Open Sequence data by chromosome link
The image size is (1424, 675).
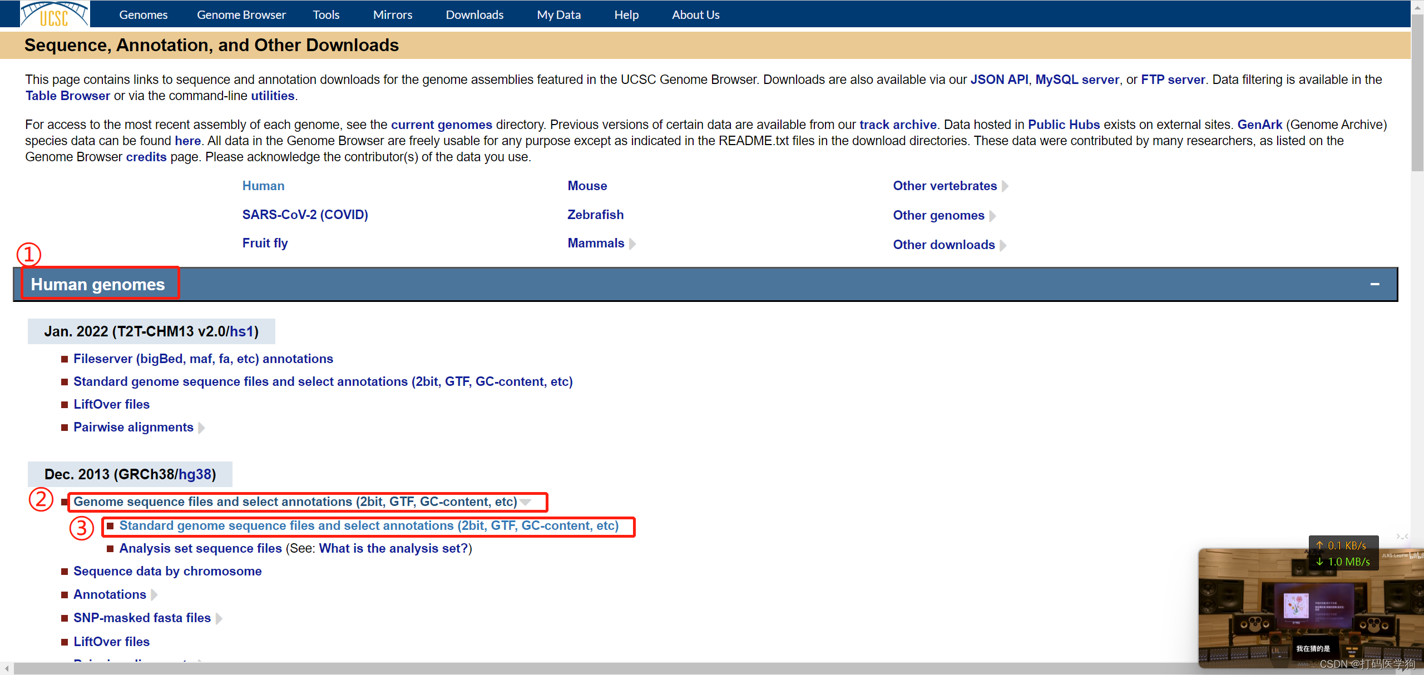(167, 571)
